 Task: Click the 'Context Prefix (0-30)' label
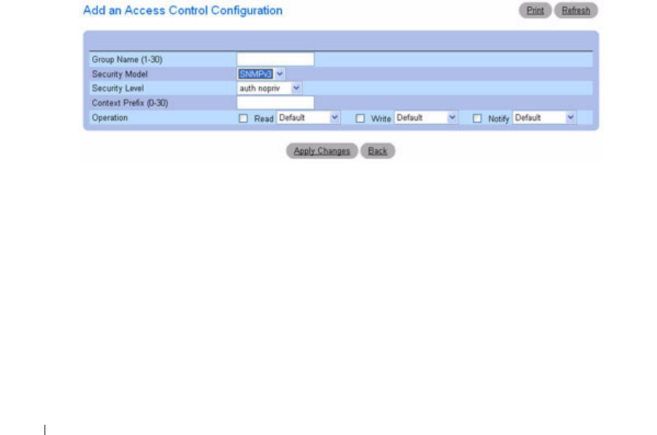point(130,103)
